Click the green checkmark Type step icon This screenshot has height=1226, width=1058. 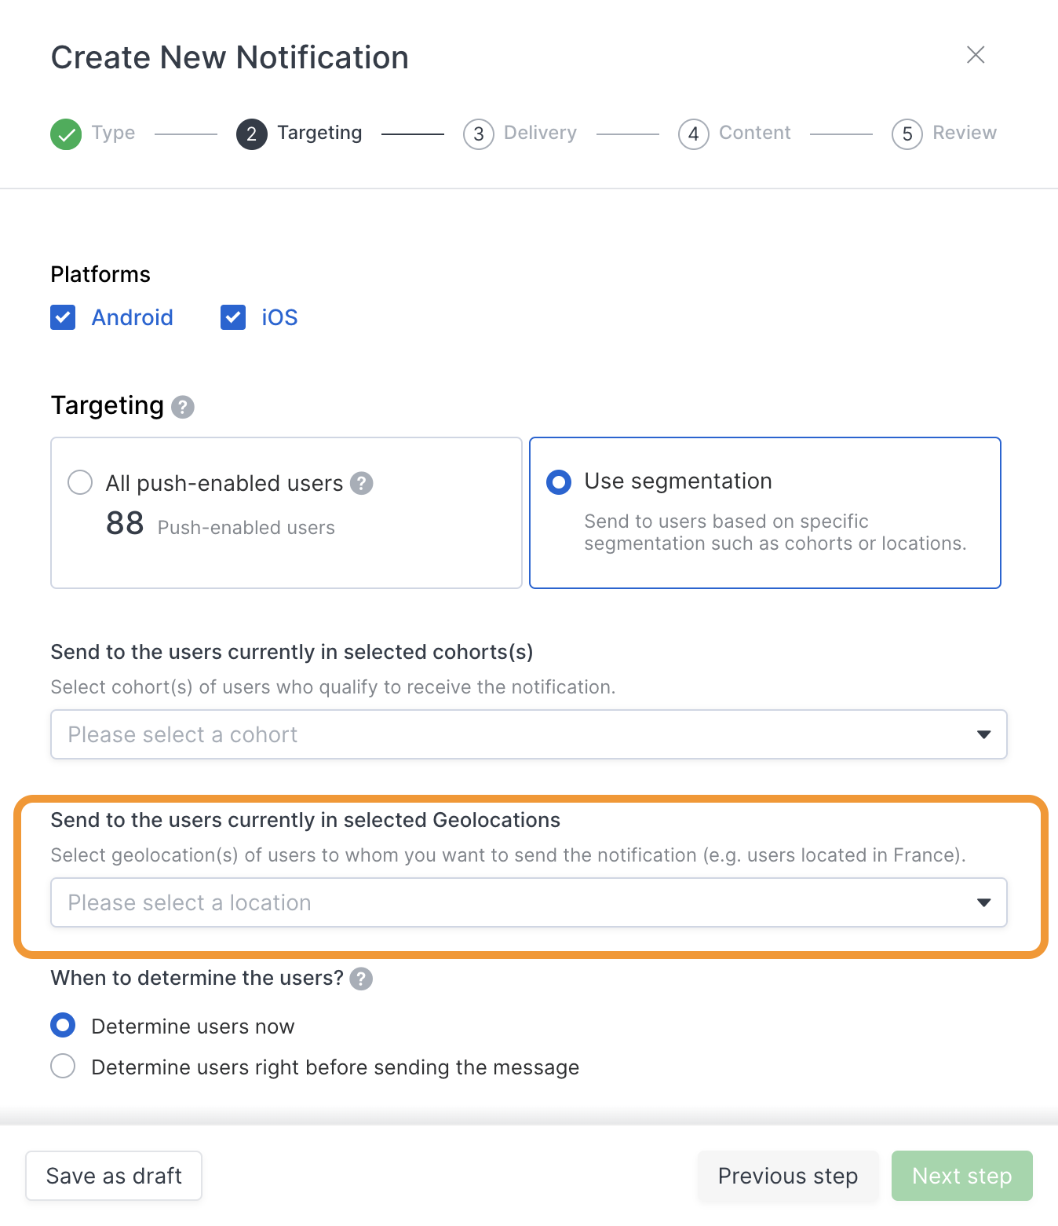click(66, 134)
